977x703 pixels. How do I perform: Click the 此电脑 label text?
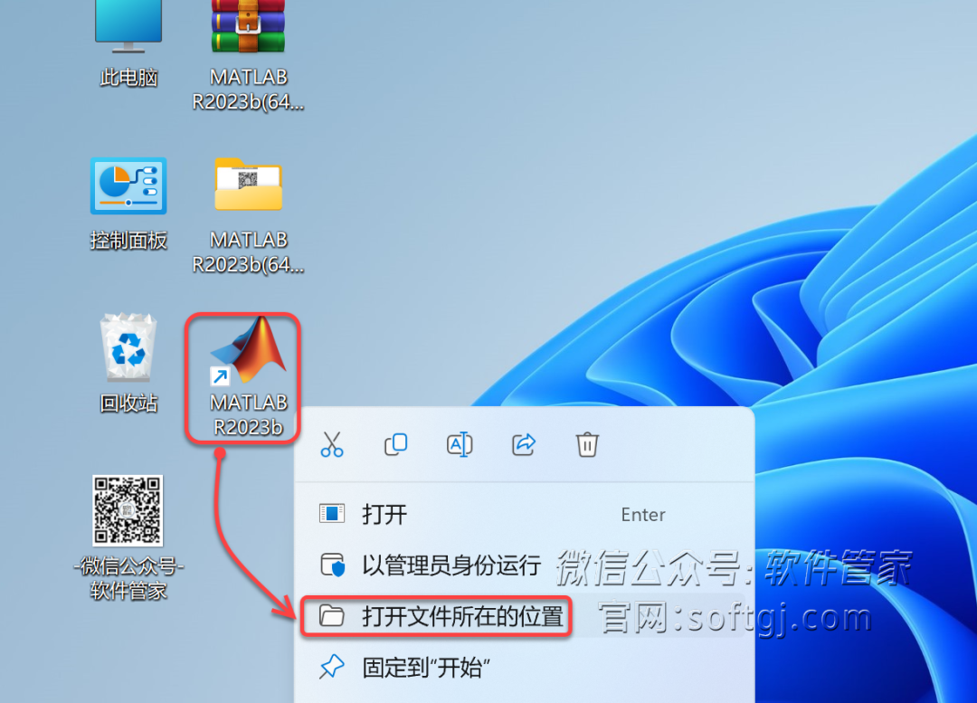click(x=128, y=77)
